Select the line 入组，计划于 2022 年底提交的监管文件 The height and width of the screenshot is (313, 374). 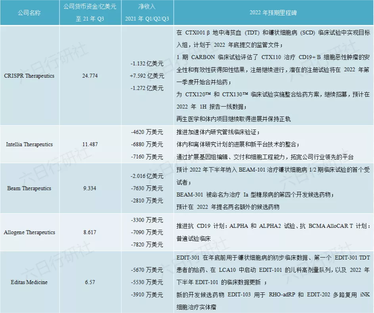point(230,45)
